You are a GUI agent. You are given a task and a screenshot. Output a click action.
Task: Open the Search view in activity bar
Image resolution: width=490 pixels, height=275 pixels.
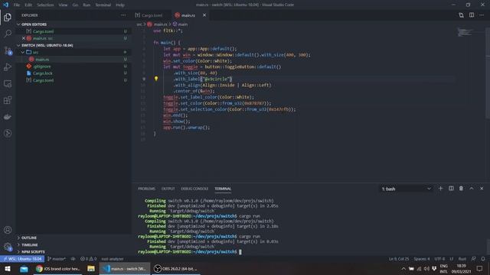[x=8, y=34]
